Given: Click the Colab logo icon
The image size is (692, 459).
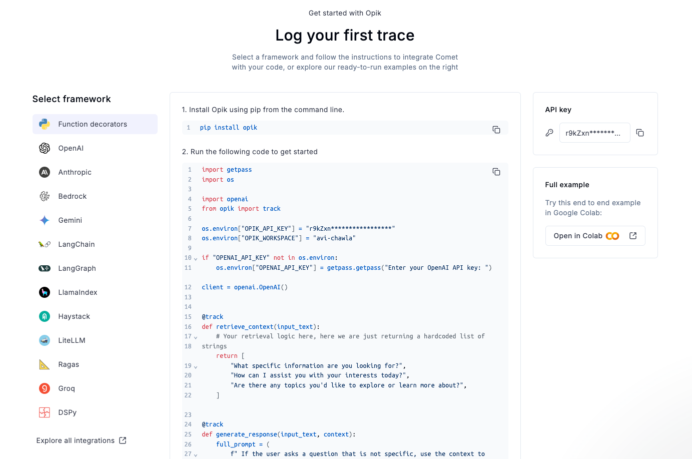Looking at the screenshot, I should (x=612, y=236).
